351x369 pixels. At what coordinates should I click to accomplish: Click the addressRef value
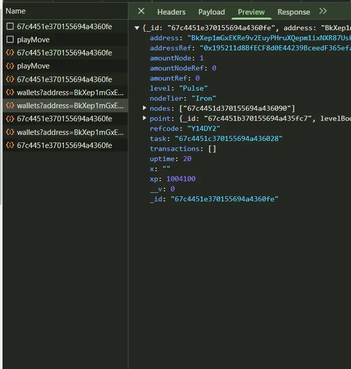(275, 48)
